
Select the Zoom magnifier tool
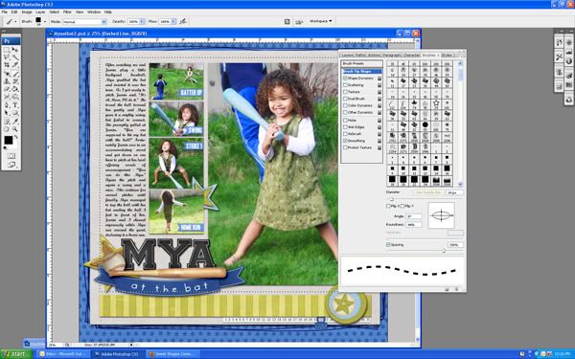15,129
